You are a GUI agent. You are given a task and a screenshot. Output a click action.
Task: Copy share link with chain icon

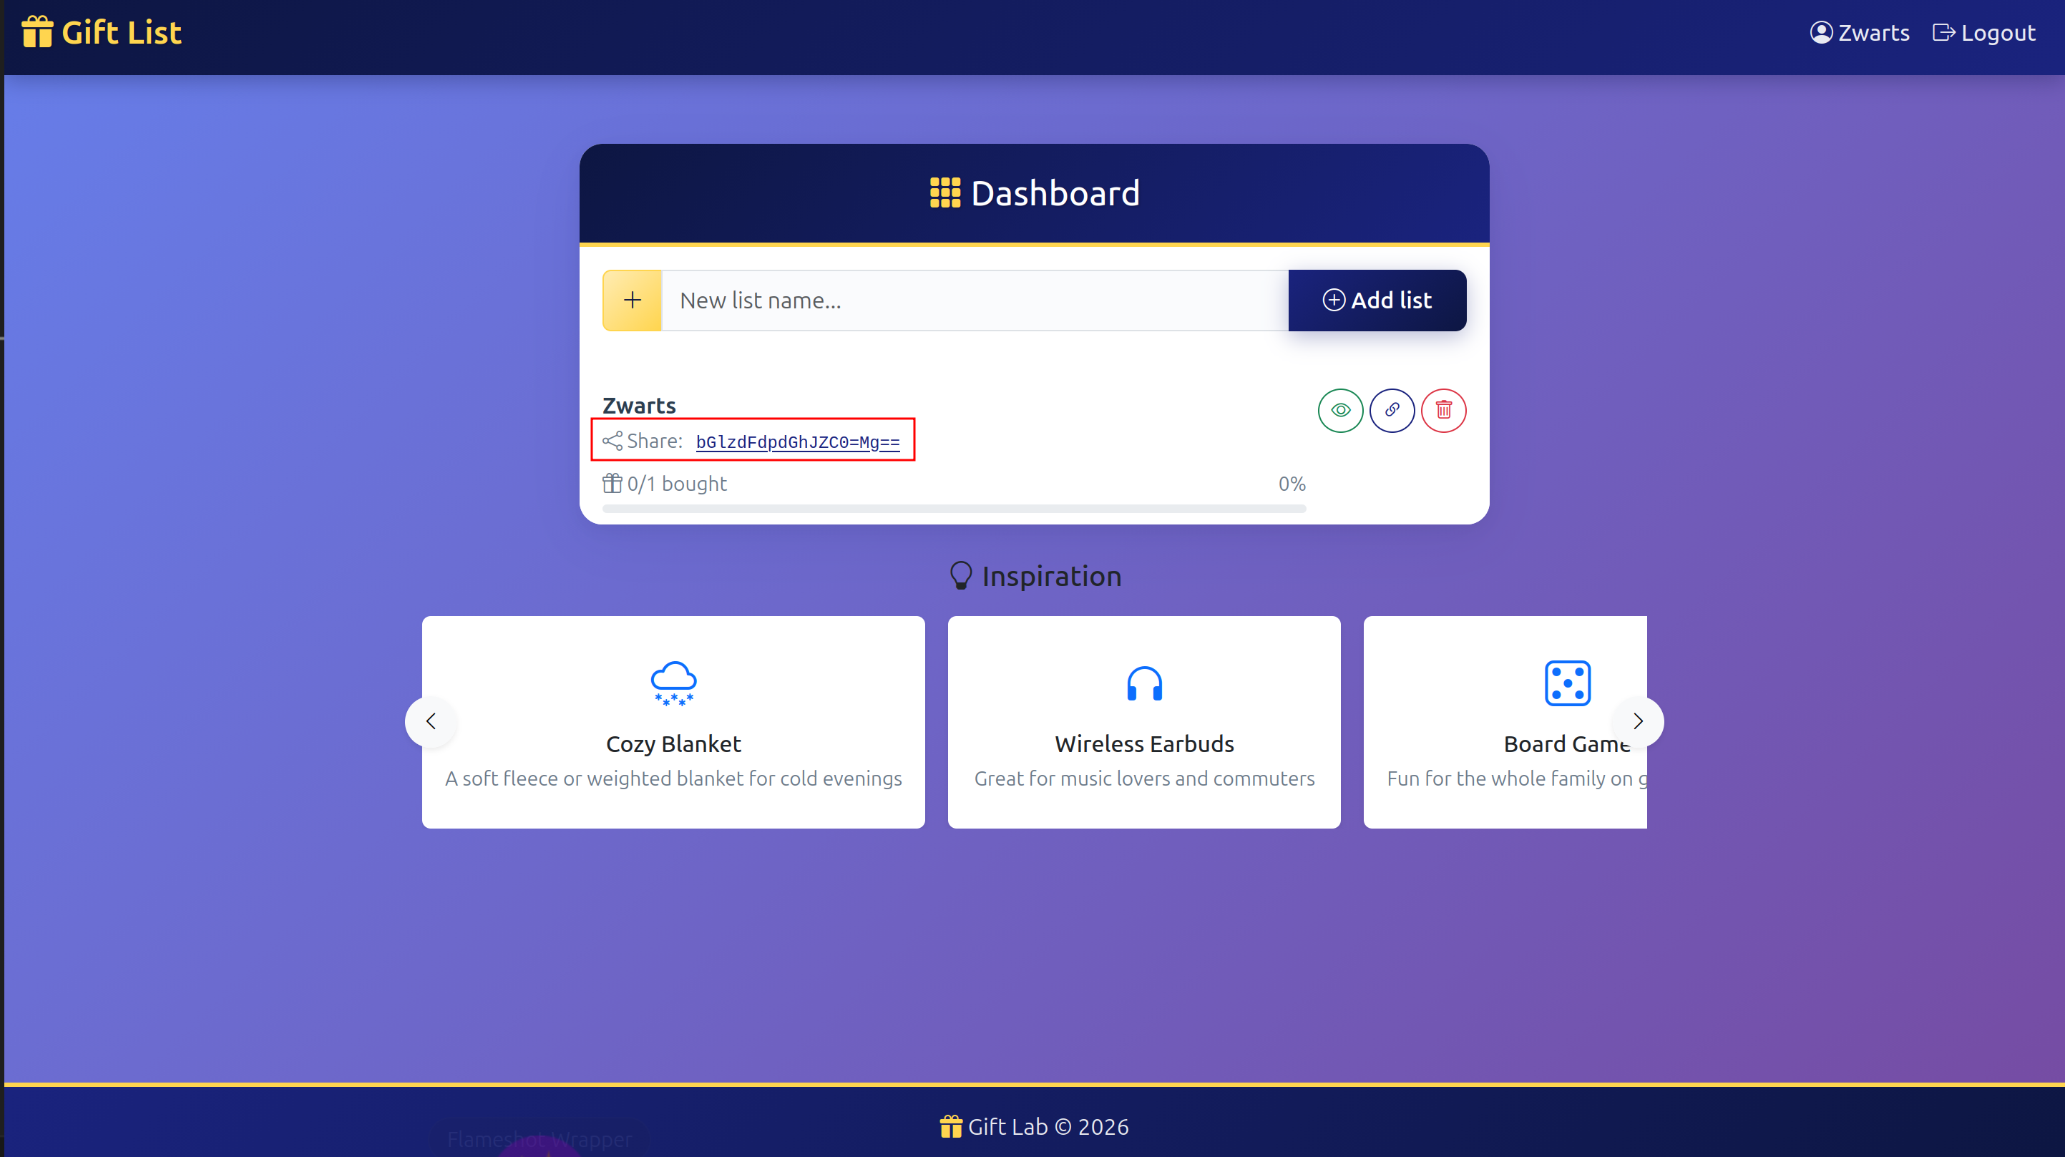coord(1392,411)
